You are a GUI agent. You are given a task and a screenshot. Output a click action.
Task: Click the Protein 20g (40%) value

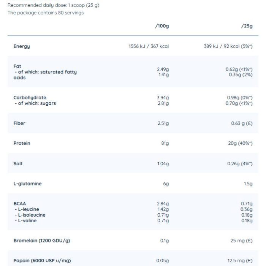coord(240,143)
